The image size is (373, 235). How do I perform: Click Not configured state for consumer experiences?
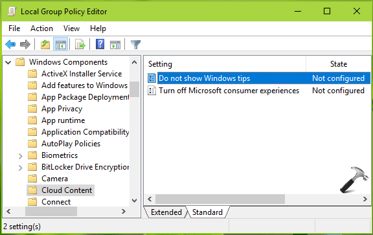coord(338,91)
